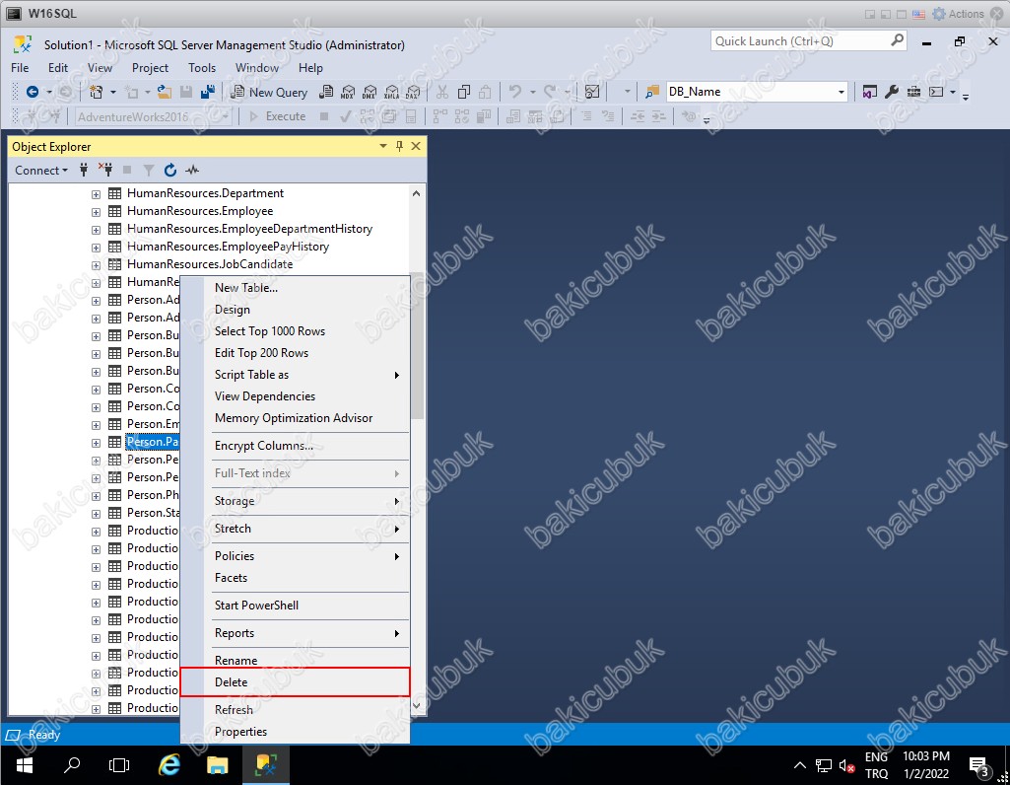Screen dimensions: 1010x785
Task: Close the Object Explorer panel
Action: [416, 146]
